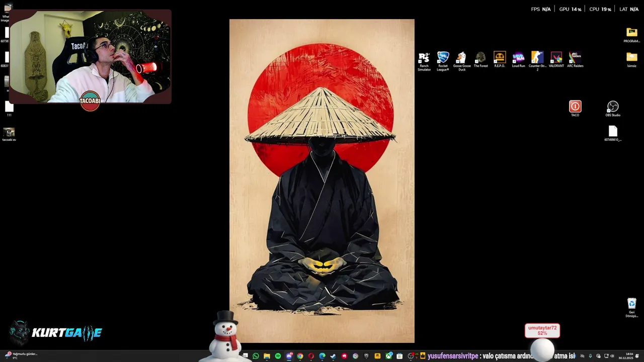This screenshot has width=644, height=362.
Task: Open the weather widget Yağmurlu günler
Action: (x=21, y=355)
